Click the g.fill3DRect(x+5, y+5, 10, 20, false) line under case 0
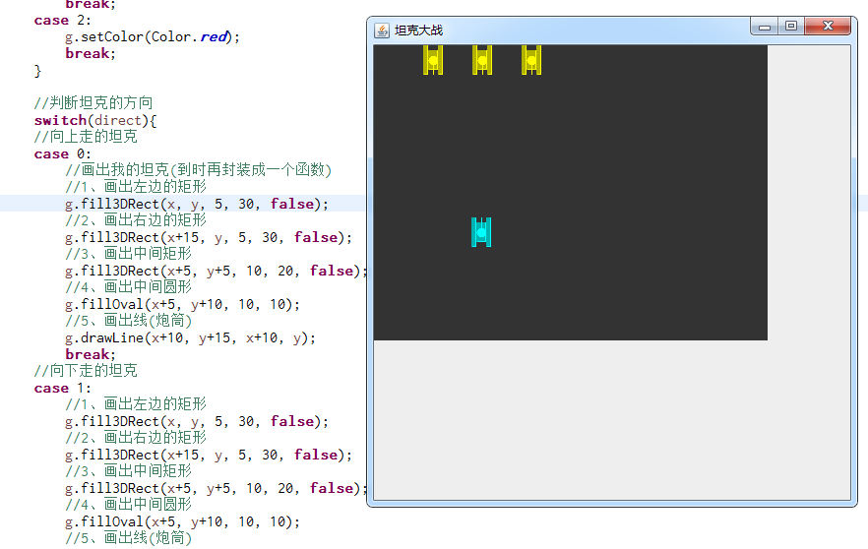 click(x=216, y=271)
